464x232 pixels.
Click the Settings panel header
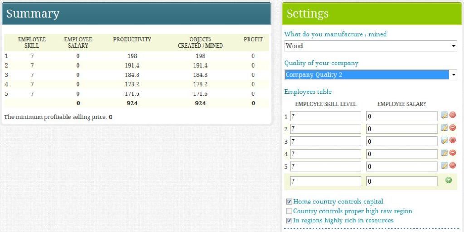pos(371,14)
